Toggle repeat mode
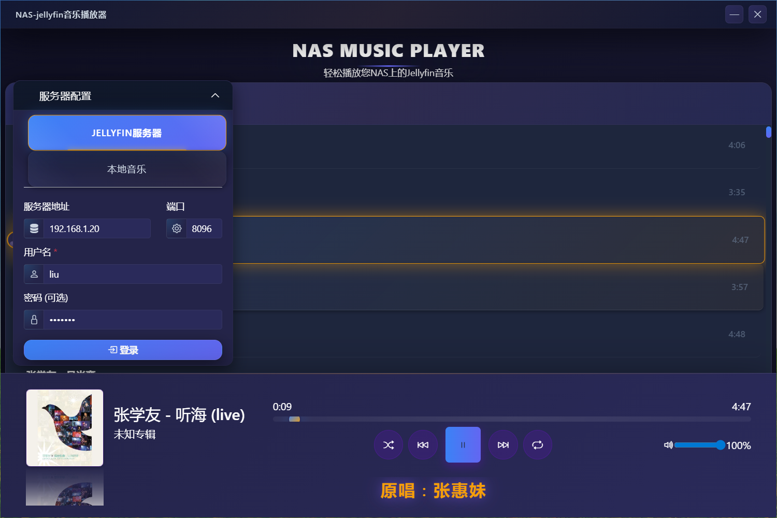Image resolution: width=777 pixels, height=518 pixels. click(x=537, y=444)
